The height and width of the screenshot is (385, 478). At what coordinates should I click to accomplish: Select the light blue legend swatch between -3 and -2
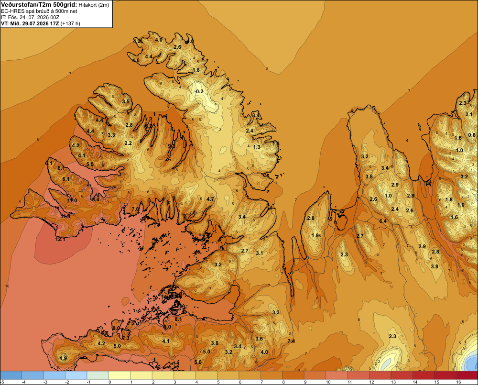[x=54, y=375]
